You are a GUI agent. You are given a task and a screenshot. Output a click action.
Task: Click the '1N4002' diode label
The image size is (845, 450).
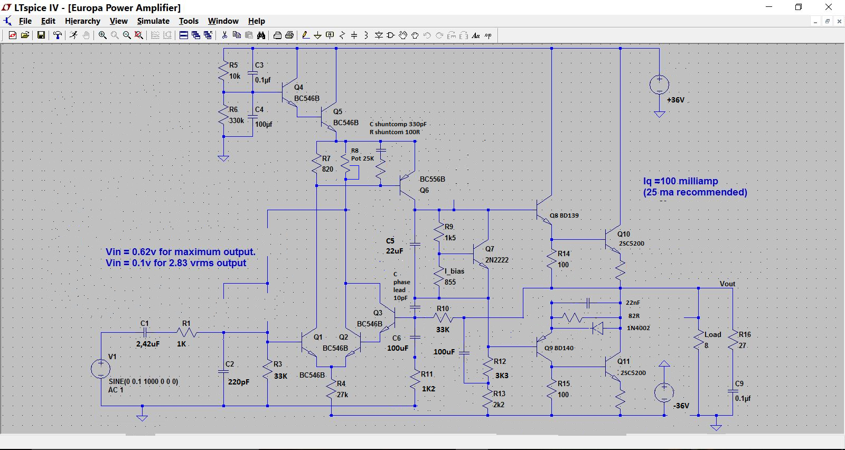(639, 328)
